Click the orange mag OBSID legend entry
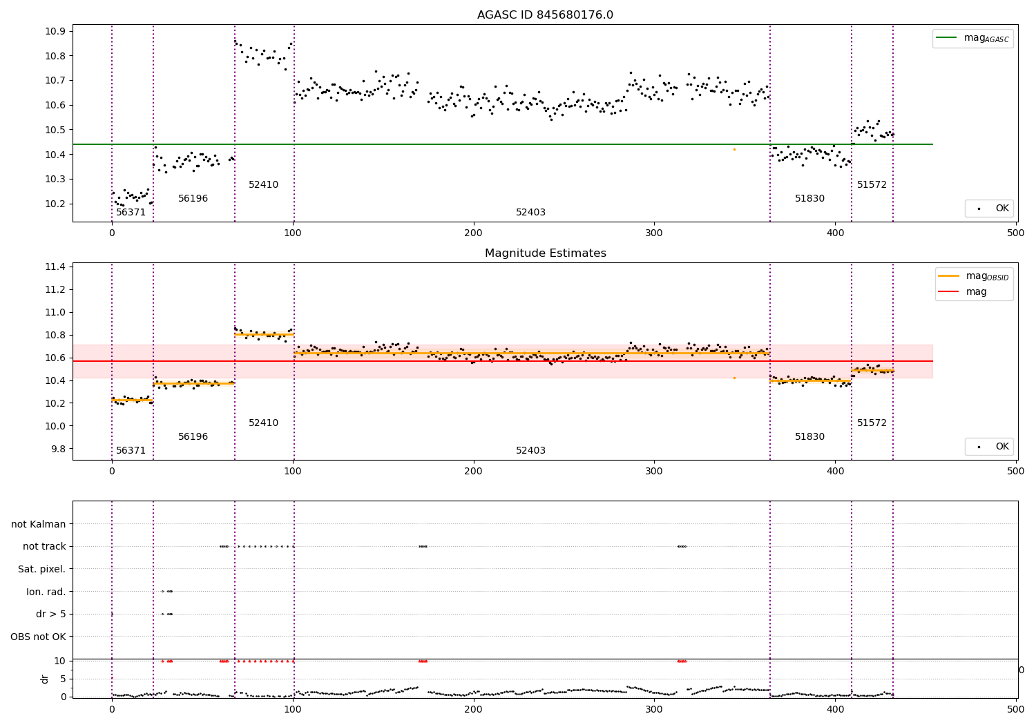Viewport: 1036px width, 725px height. pyautogui.click(x=974, y=276)
